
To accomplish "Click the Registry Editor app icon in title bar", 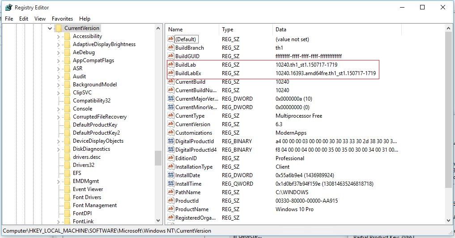I will (x=9, y=8).
